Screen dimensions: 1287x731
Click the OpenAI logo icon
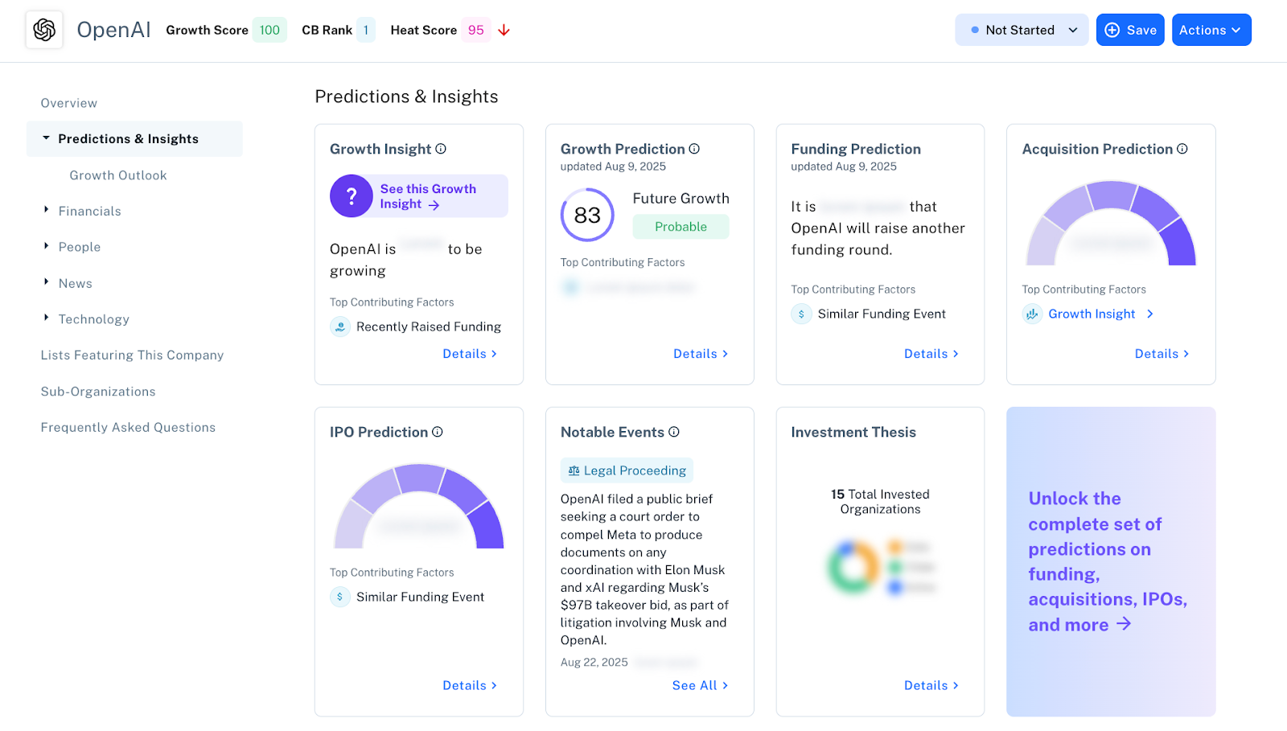coord(44,30)
